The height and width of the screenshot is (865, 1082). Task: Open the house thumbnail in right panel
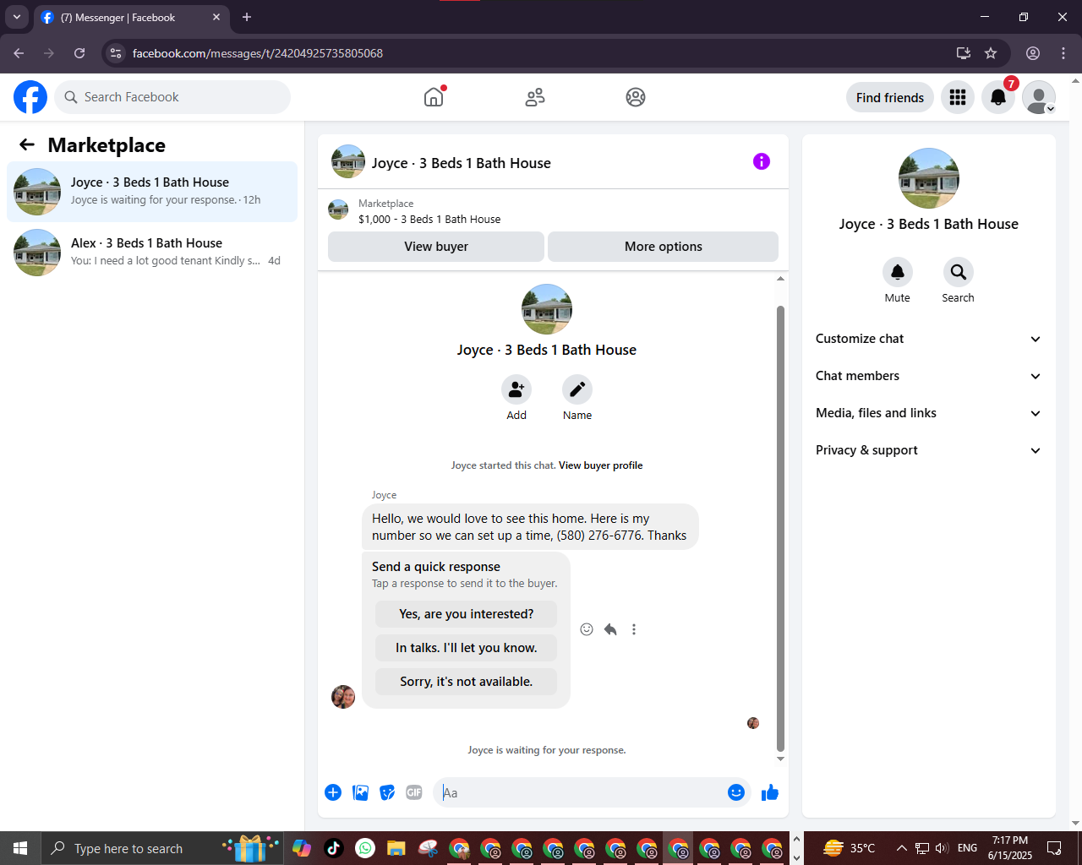click(x=929, y=178)
